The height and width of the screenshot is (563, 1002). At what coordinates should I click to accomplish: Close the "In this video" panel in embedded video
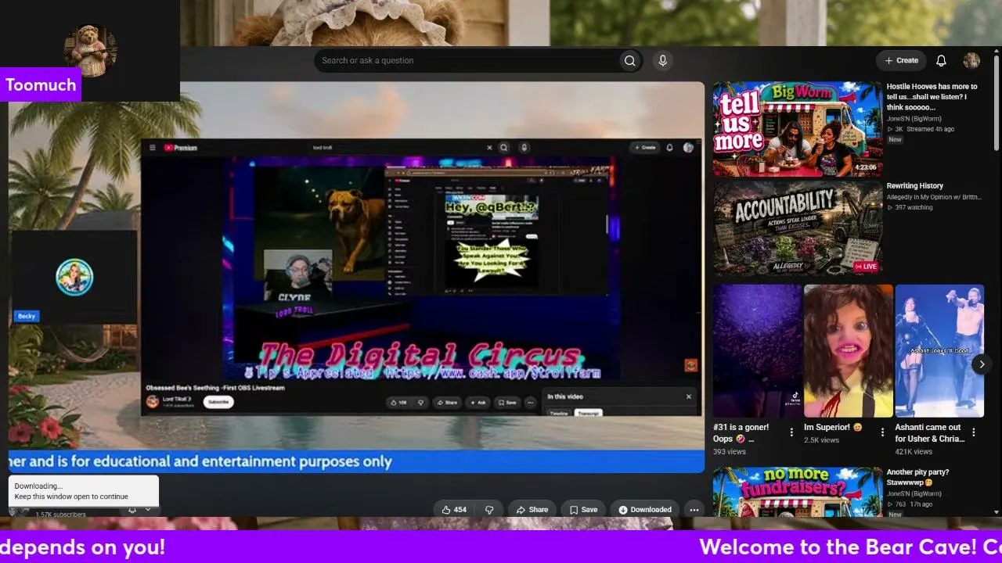tap(689, 396)
